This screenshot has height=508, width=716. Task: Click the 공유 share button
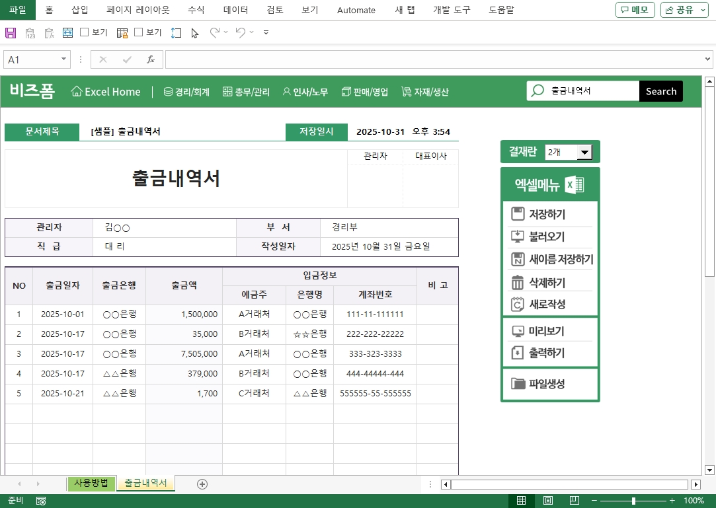coord(680,10)
